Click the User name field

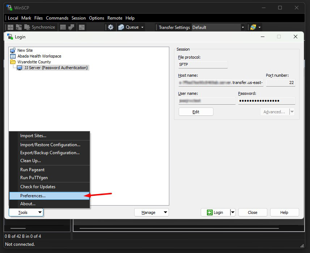(x=207, y=101)
